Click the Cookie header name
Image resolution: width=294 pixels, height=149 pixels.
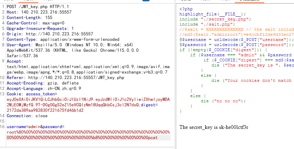pos(14,94)
